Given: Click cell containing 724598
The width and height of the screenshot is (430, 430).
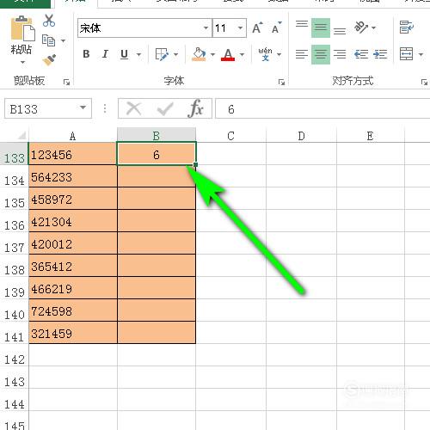Looking at the screenshot, I should [73, 310].
